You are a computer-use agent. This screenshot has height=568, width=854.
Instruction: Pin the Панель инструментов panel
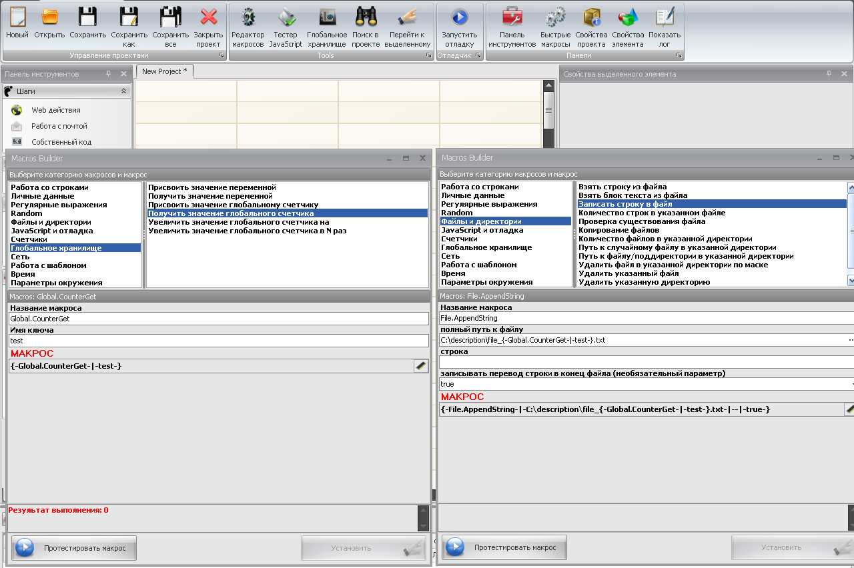[x=109, y=74]
